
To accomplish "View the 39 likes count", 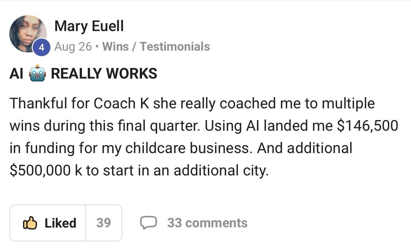I will (103, 223).
